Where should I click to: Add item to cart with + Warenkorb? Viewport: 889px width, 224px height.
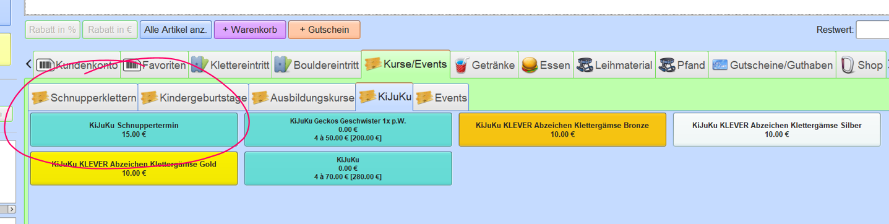250,30
